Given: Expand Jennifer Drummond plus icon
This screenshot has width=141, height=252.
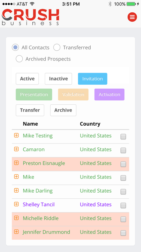Looking at the screenshot, I should [x=16, y=232].
